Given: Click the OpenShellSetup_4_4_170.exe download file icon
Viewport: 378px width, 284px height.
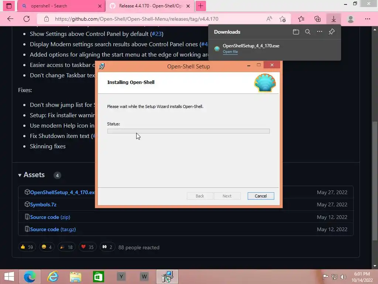Looking at the screenshot, I should tap(217, 48).
